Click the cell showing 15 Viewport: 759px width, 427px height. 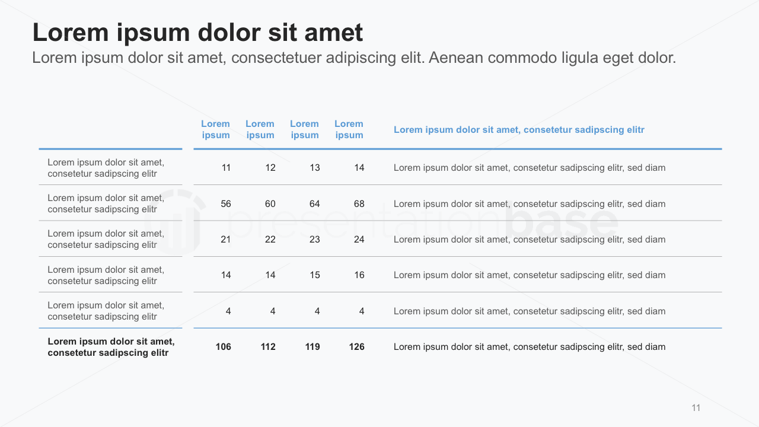(x=315, y=275)
